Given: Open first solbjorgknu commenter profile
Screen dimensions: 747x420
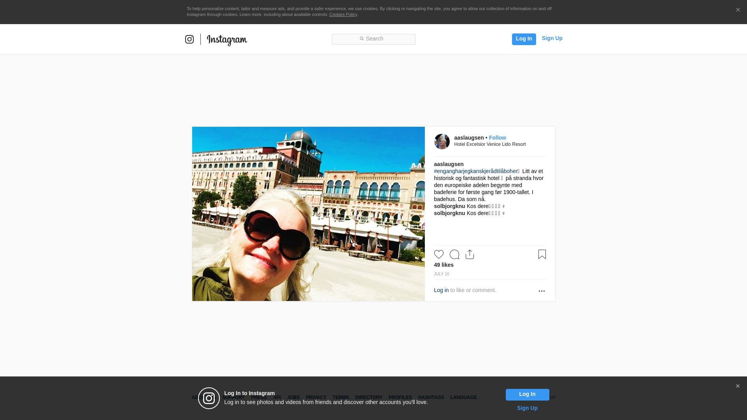Looking at the screenshot, I should tap(449, 206).
